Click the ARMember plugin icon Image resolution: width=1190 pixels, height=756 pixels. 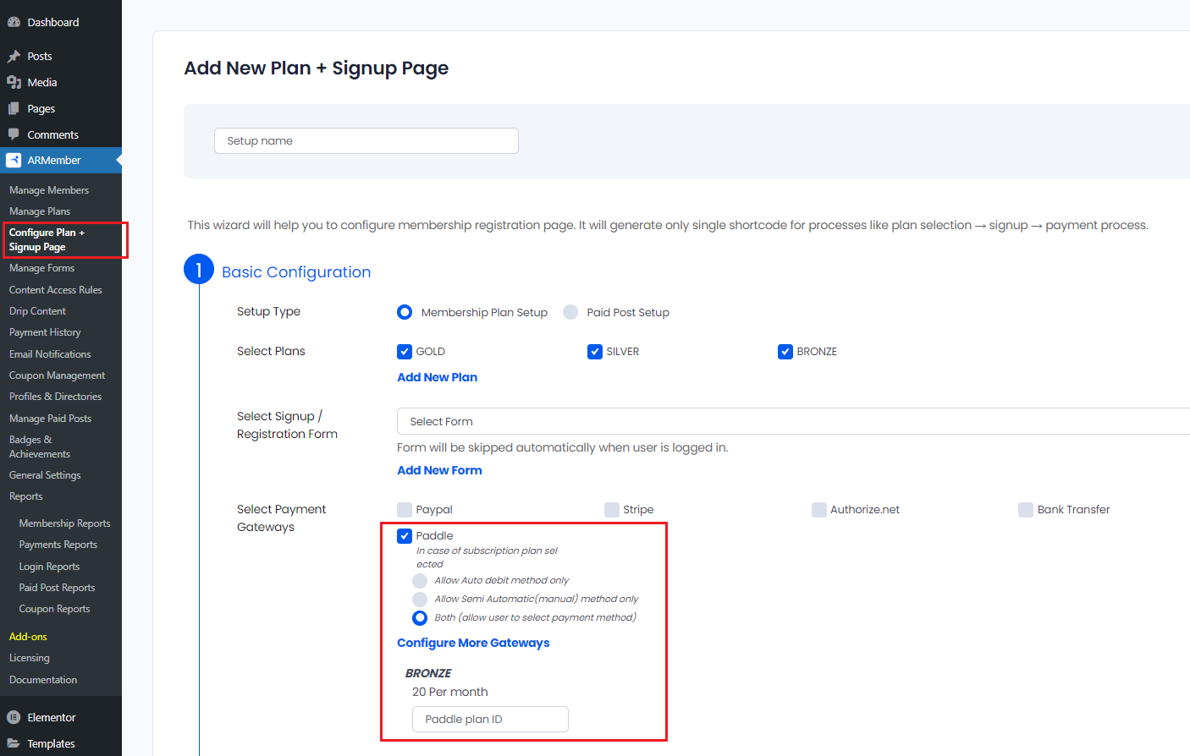(14, 160)
